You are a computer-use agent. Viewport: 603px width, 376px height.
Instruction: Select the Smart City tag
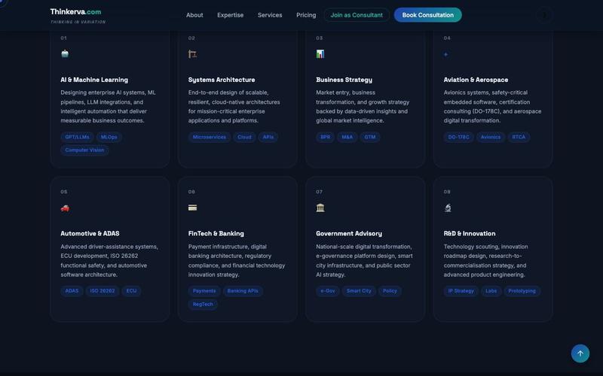(x=359, y=291)
